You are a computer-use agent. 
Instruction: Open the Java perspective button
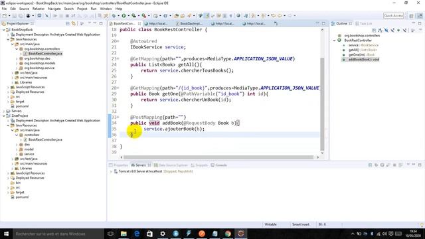point(420,16)
